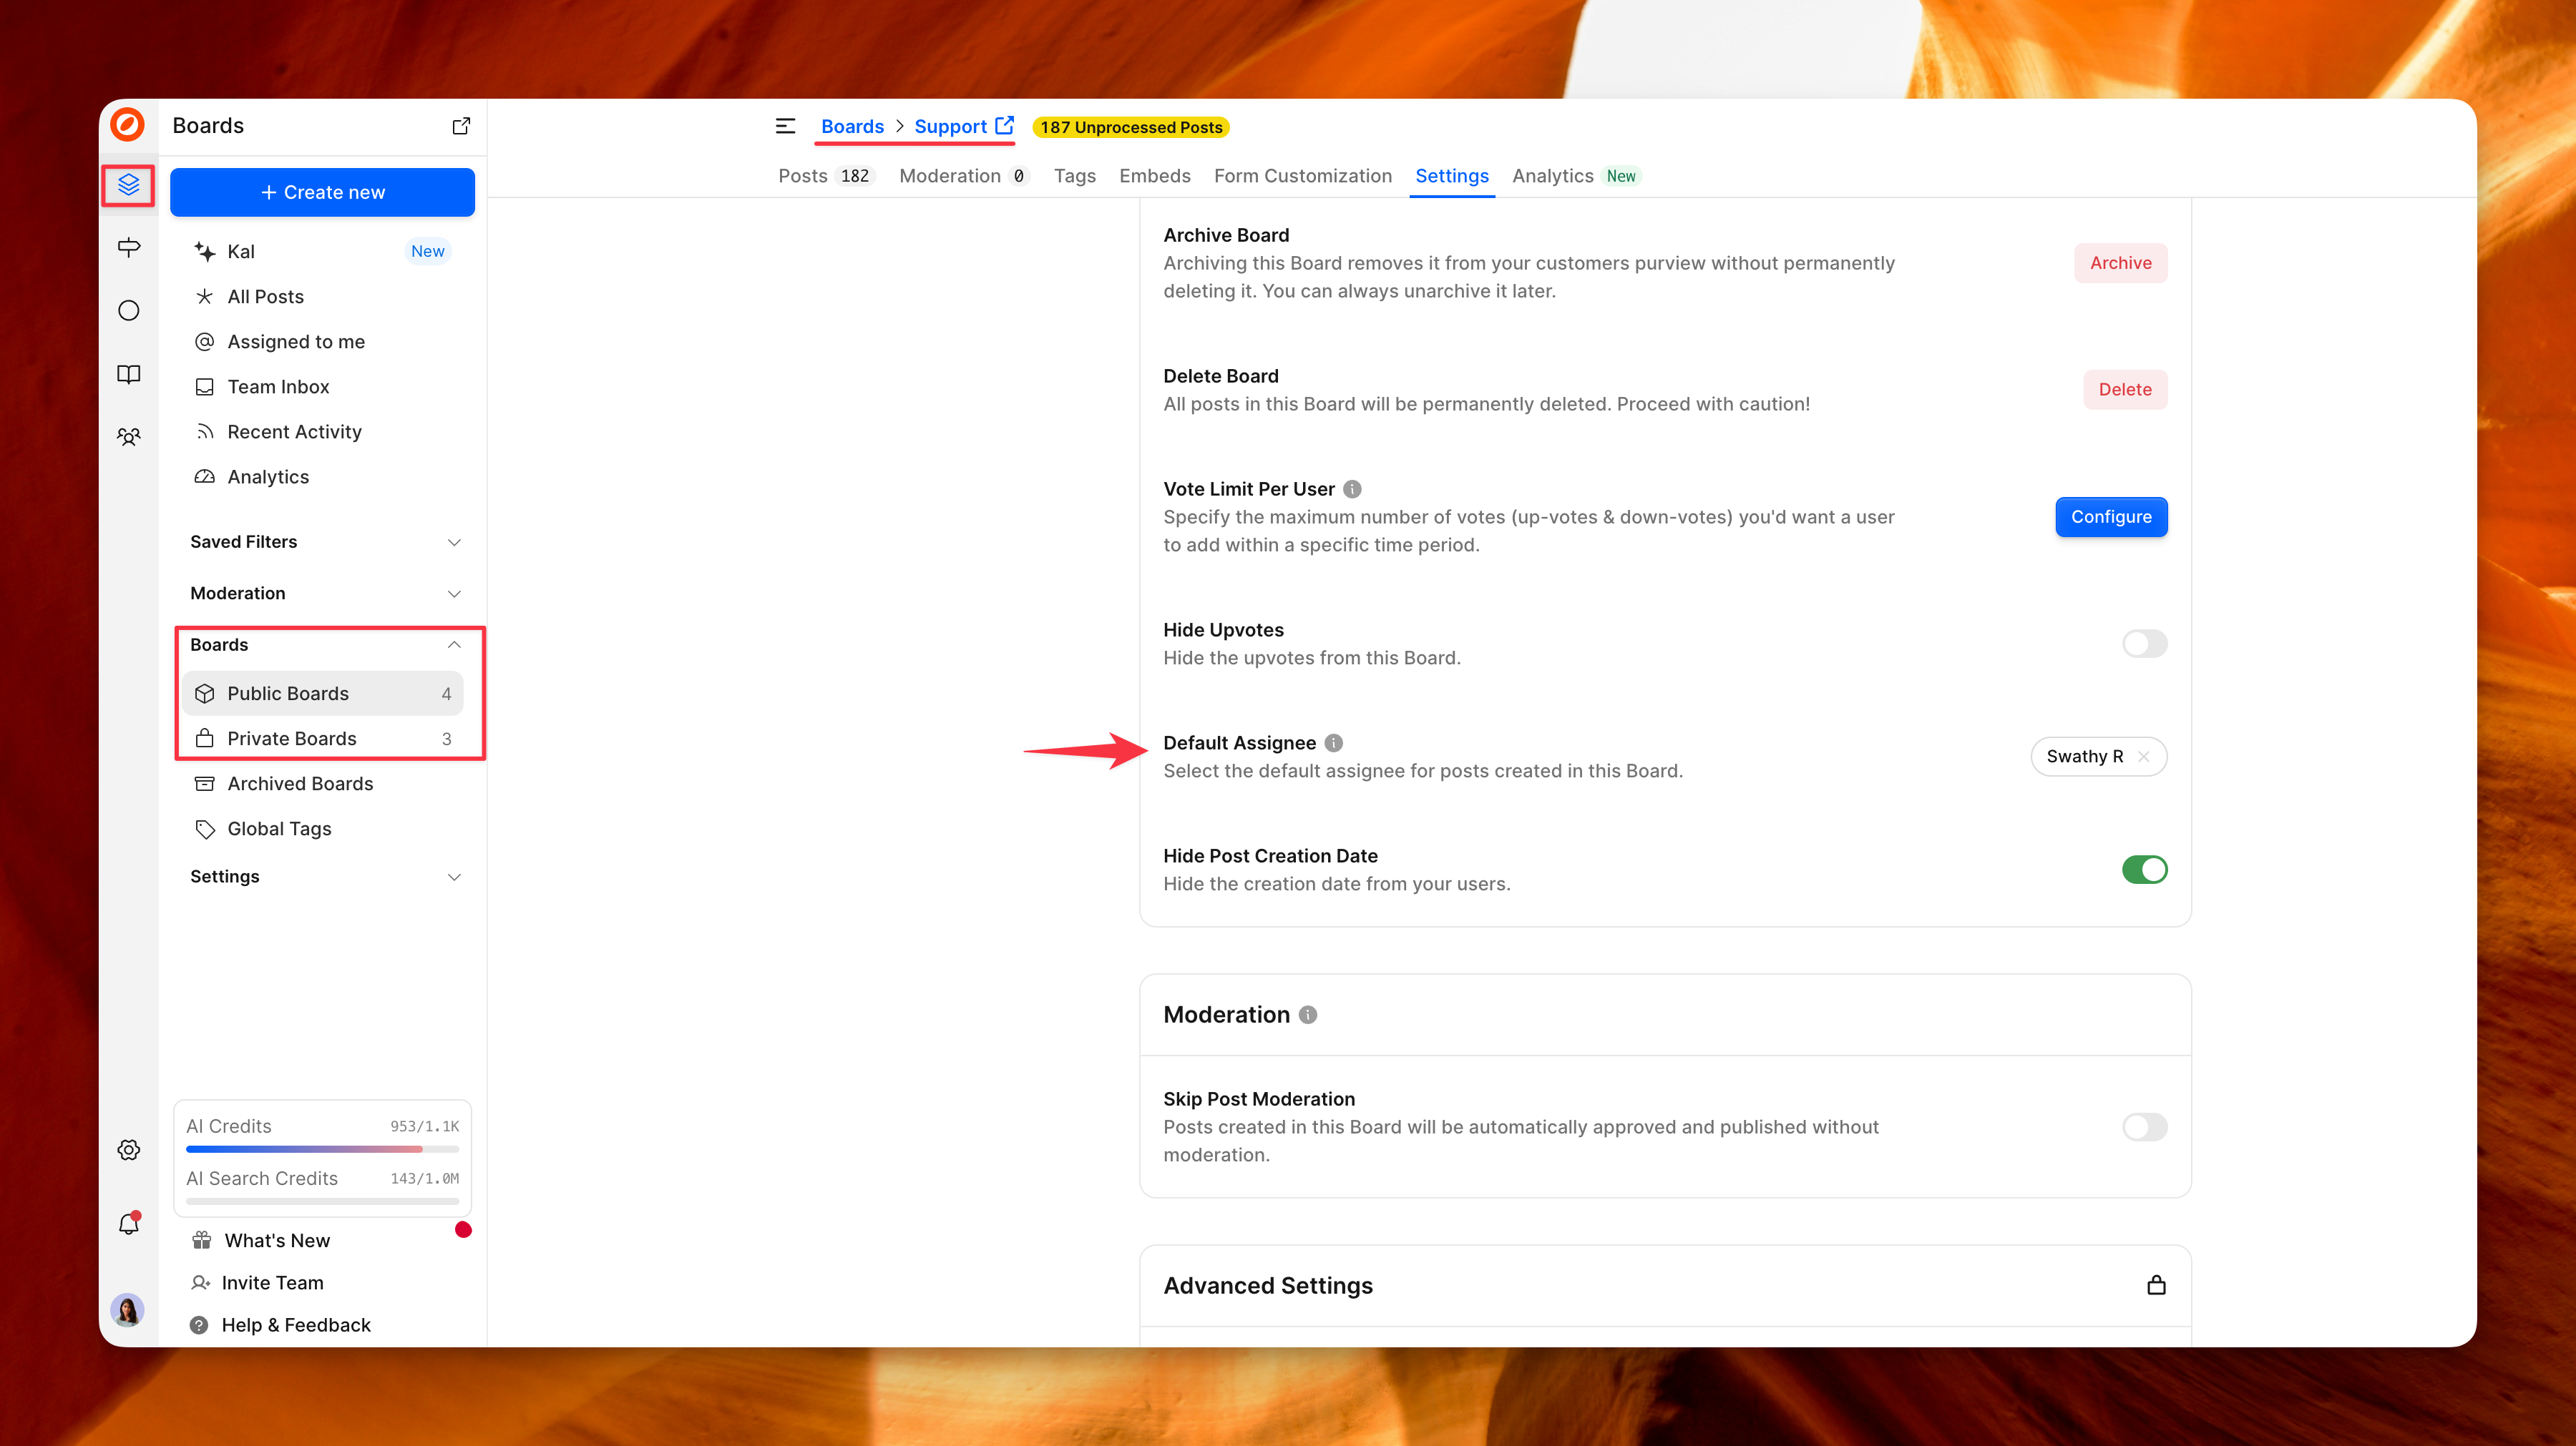Go to Boards breadcrumb link
This screenshot has height=1446, width=2576.
coord(852,126)
